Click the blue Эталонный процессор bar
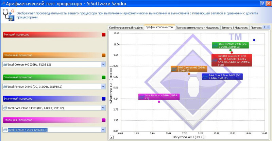Image resolution: width=272 pixels, height=141 pixels. tap(52, 99)
